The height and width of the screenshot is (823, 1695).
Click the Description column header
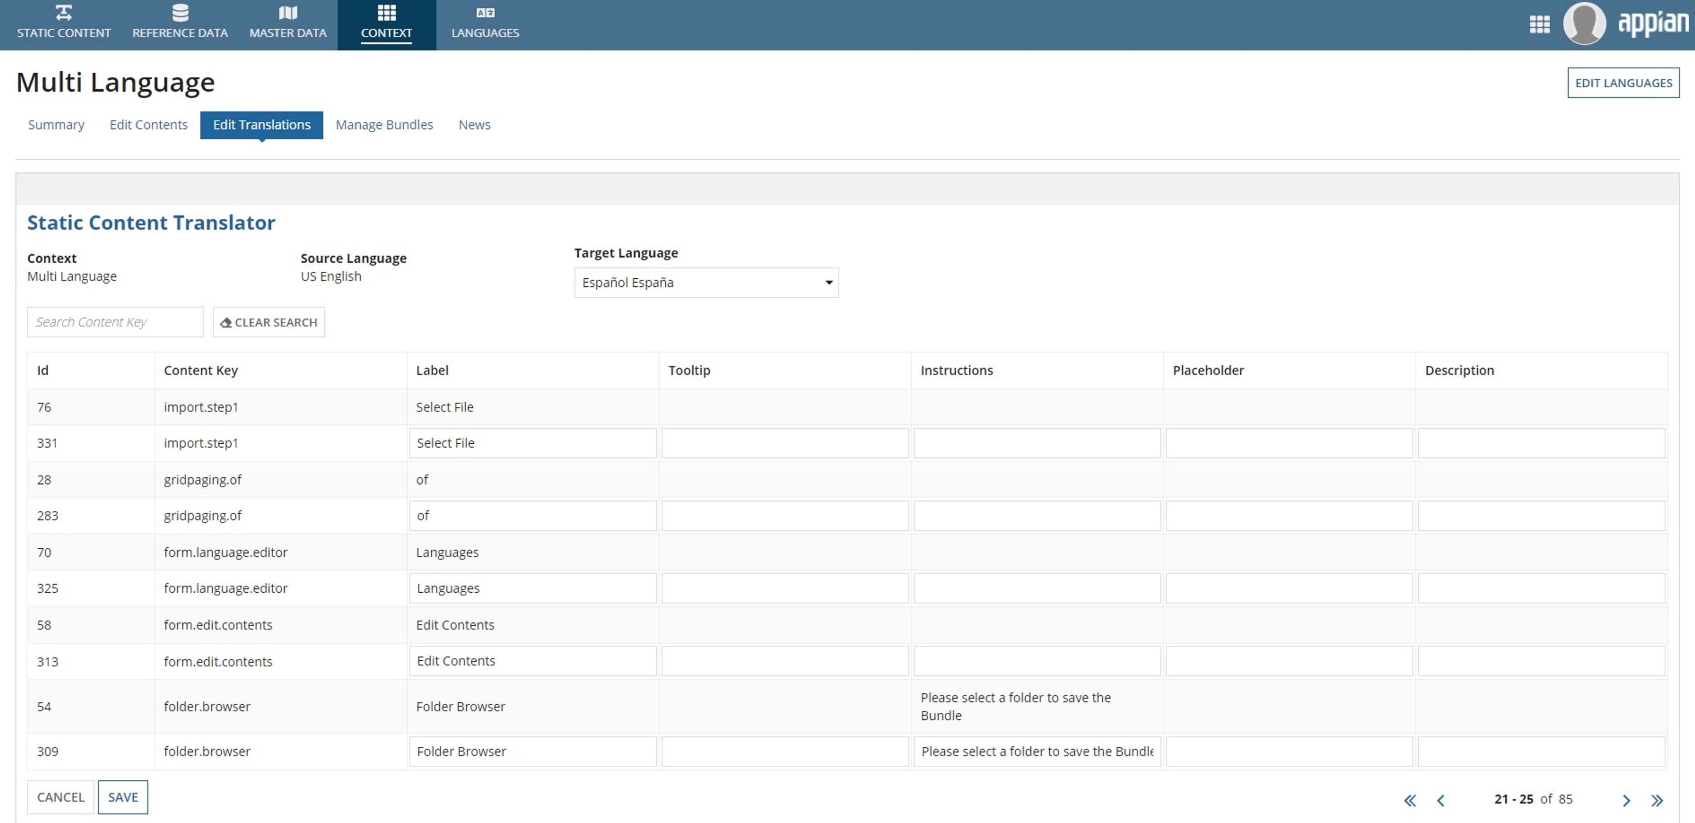point(1459,370)
